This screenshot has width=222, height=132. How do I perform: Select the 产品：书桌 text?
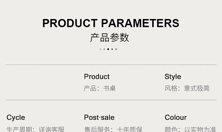tap(100, 88)
